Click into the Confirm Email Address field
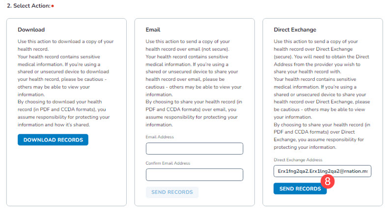Viewport: 390px width, 214px height. tap(195, 175)
